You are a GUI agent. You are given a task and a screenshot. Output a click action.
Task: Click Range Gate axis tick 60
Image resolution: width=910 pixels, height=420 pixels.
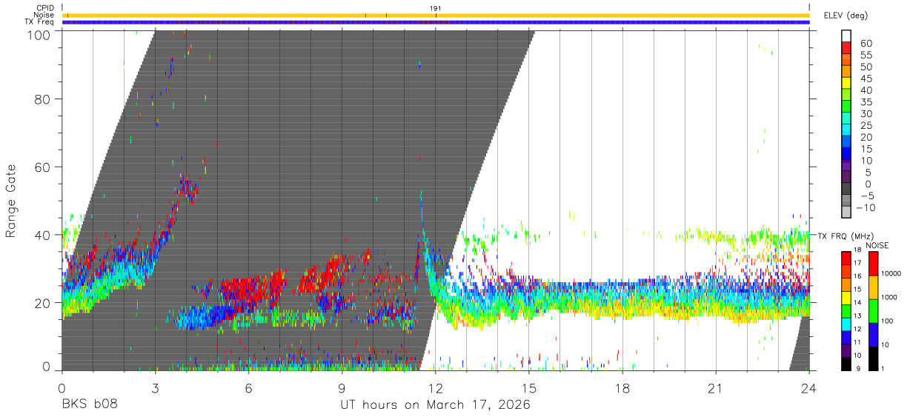43,167
